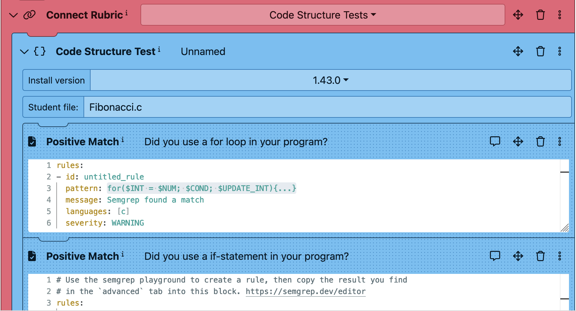Toggle for loop Positive Match file-check icon
Viewport: 576px width, 311px height.
click(32, 141)
